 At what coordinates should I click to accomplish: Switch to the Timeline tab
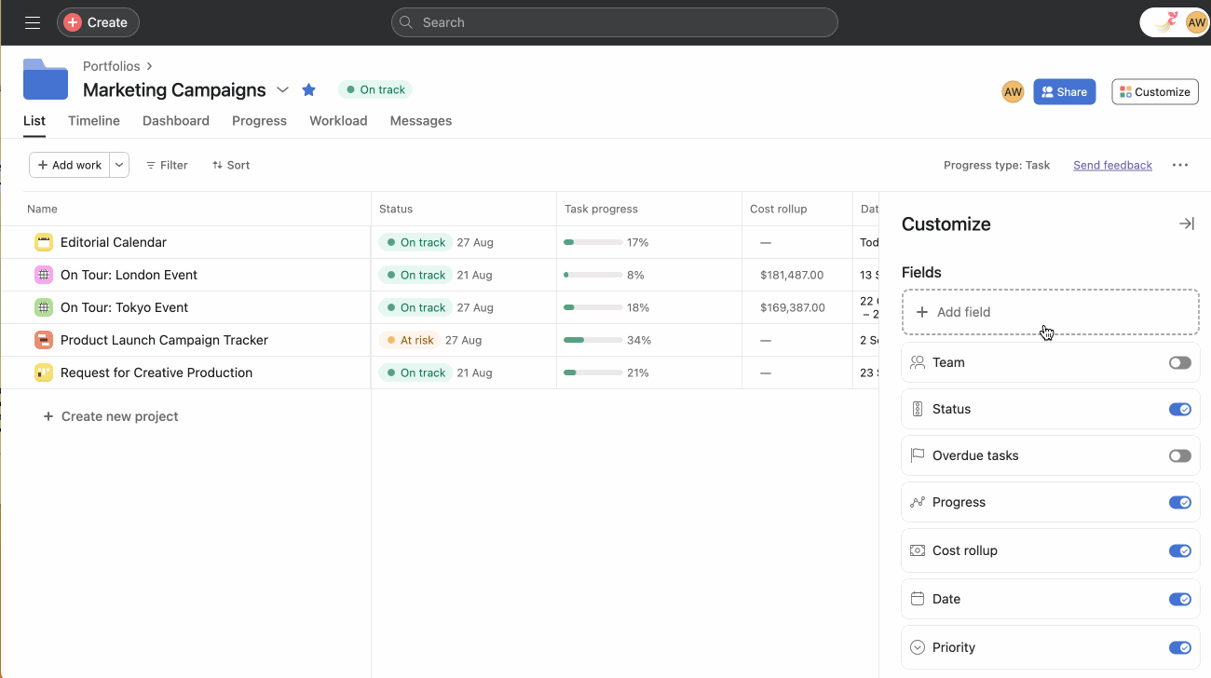point(94,121)
